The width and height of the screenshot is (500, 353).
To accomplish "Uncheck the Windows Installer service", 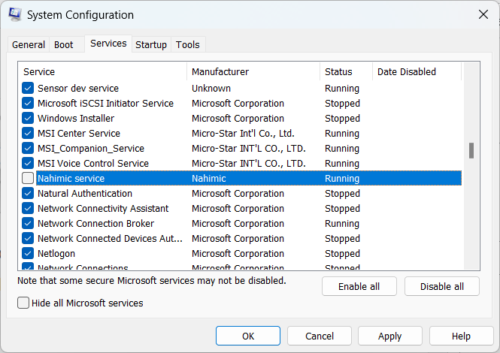I will pyautogui.click(x=28, y=119).
